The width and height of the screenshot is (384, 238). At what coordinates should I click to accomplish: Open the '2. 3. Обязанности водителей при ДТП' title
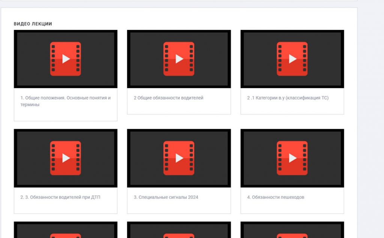click(60, 197)
